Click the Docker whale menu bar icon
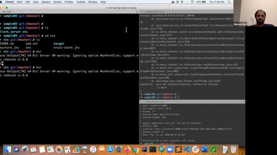The width and height of the screenshot is (277, 155). coord(173,2)
